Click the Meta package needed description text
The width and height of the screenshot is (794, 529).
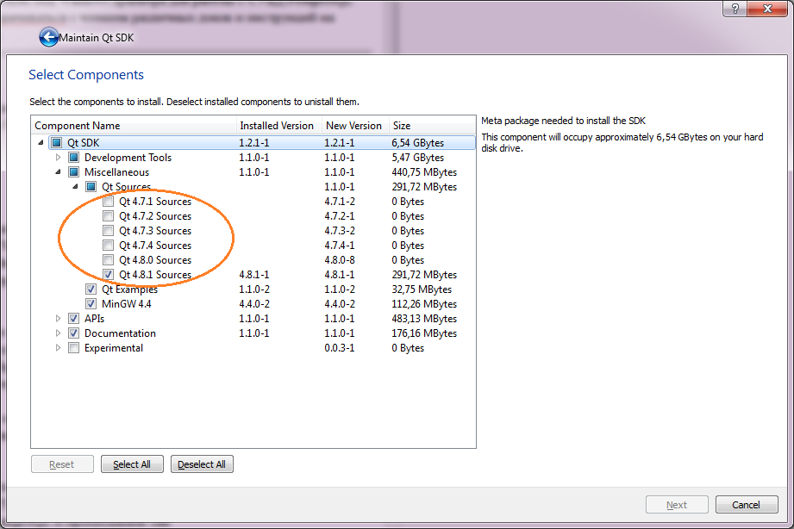point(563,121)
